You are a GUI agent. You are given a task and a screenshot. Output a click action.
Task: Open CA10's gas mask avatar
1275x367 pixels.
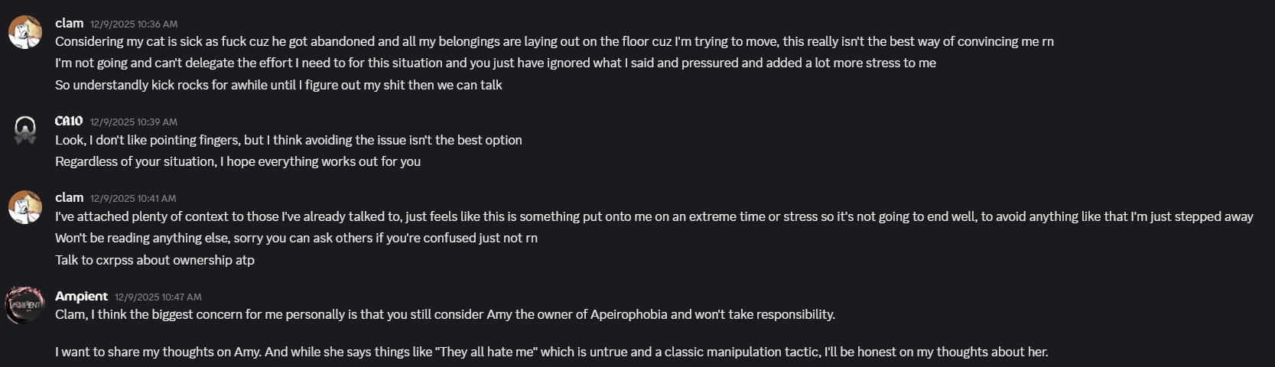[x=25, y=130]
